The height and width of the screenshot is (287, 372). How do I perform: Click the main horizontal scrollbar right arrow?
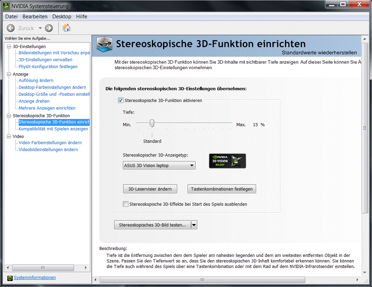point(357,280)
